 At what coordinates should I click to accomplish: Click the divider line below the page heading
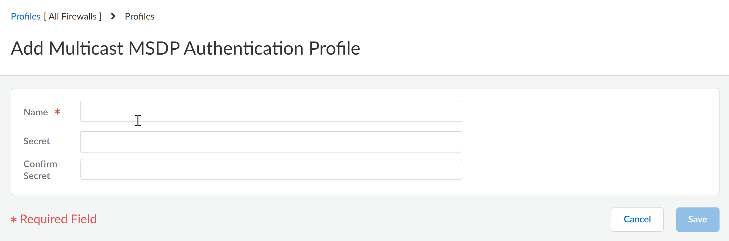point(364,75)
